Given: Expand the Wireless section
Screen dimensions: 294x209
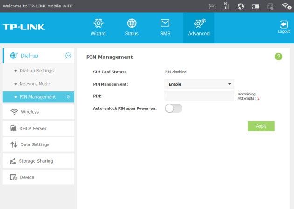Looking at the screenshot, I should (x=38, y=112).
